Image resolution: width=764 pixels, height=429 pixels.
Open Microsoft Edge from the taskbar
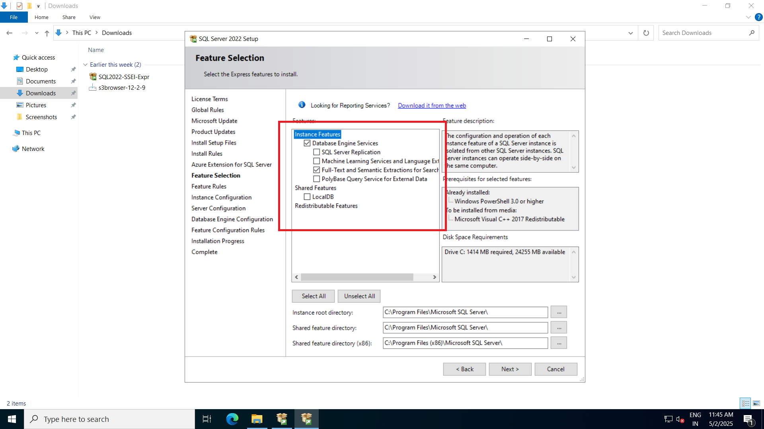click(232, 419)
